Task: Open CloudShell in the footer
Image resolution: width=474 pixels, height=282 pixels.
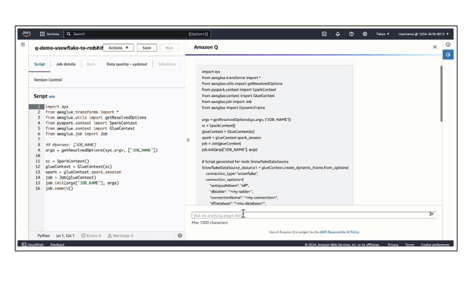Action: [x=33, y=244]
